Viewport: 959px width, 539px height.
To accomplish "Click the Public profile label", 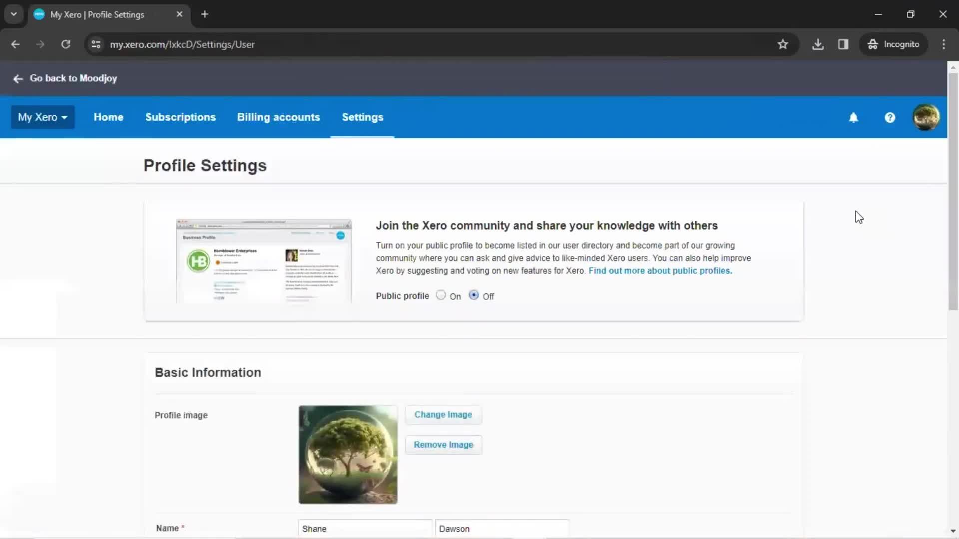I will coord(403,296).
